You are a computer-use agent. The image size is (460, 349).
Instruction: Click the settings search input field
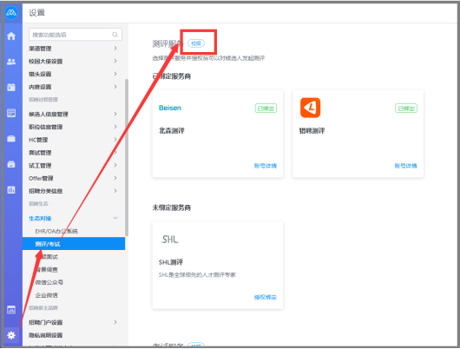click(x=76, y=35)
